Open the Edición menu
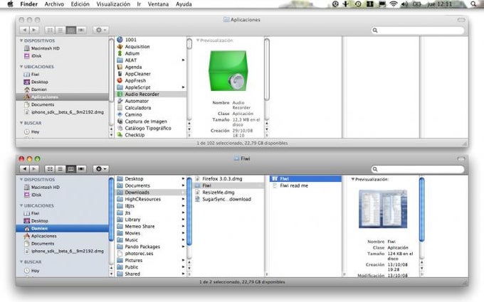 80,4
